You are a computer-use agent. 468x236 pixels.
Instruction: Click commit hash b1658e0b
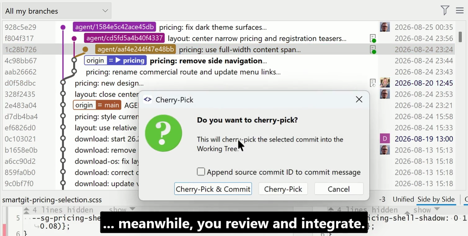pyautogui.click(x=21, y=150)
